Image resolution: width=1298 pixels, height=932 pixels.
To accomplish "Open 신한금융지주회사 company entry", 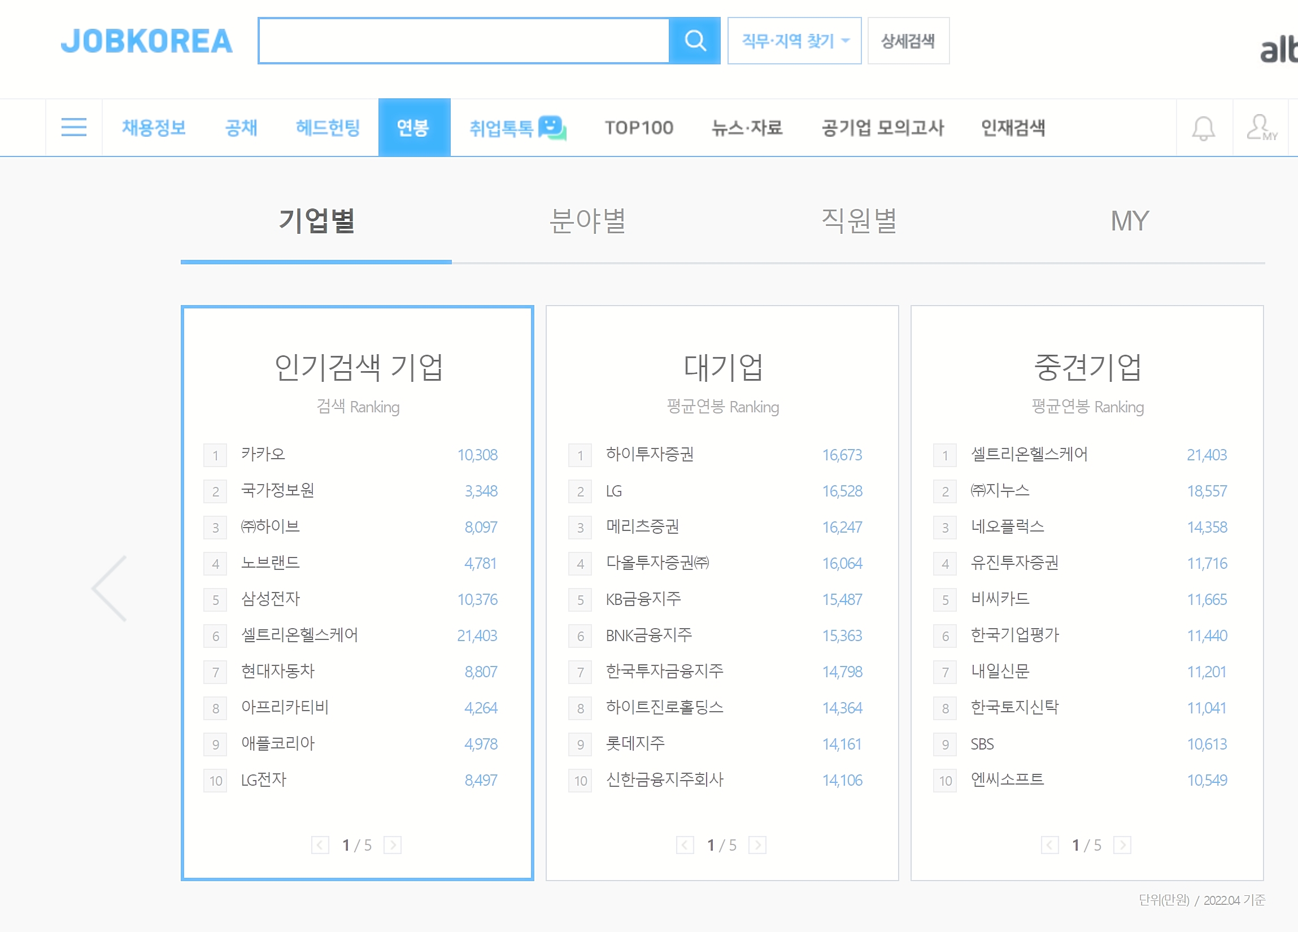I will point(664,779).
